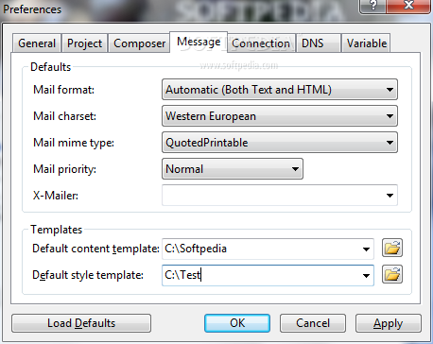Open the Mail format dropdown

click(280, 90)
